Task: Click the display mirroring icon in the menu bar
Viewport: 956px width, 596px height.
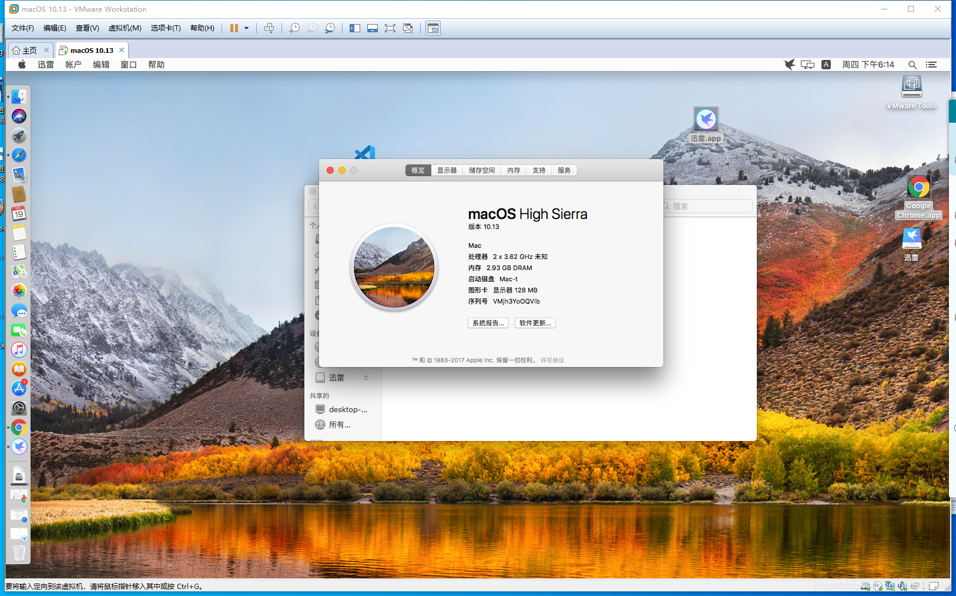Action: point(808,65)
